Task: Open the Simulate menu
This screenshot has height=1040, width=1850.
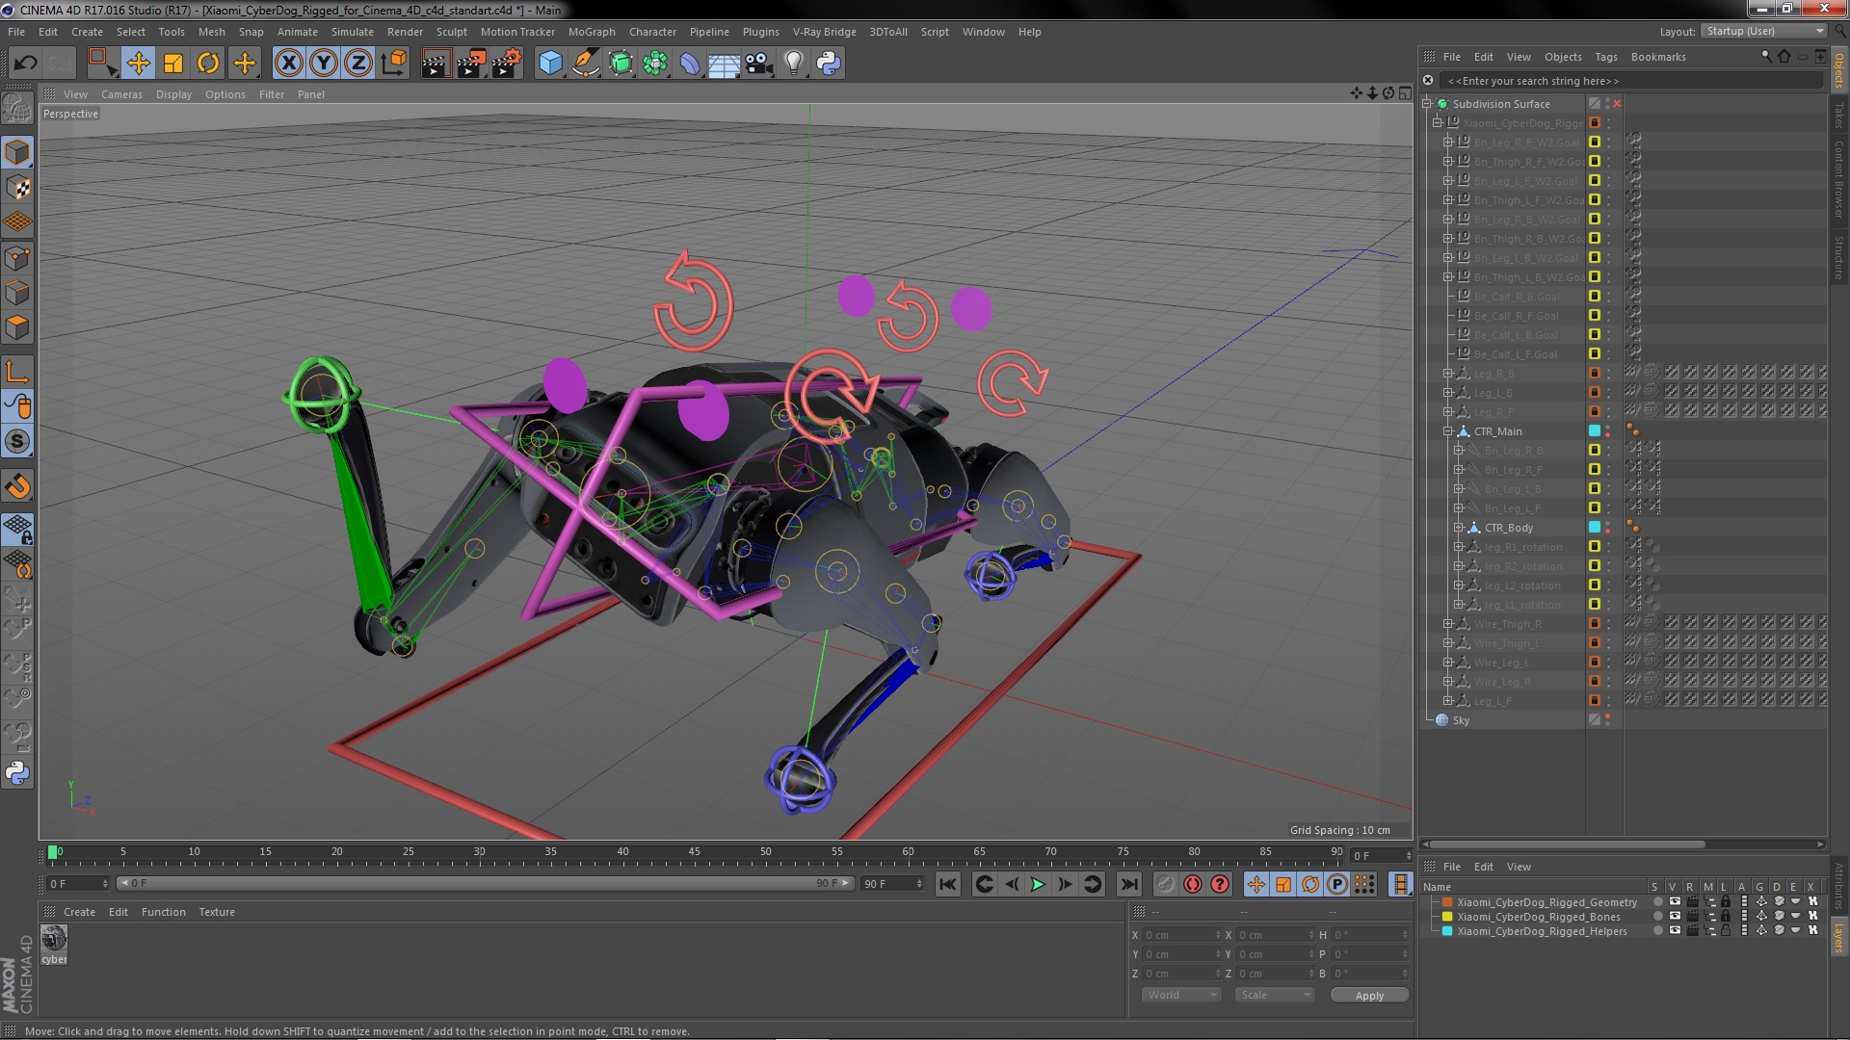Action: click(x=353, y=32)
